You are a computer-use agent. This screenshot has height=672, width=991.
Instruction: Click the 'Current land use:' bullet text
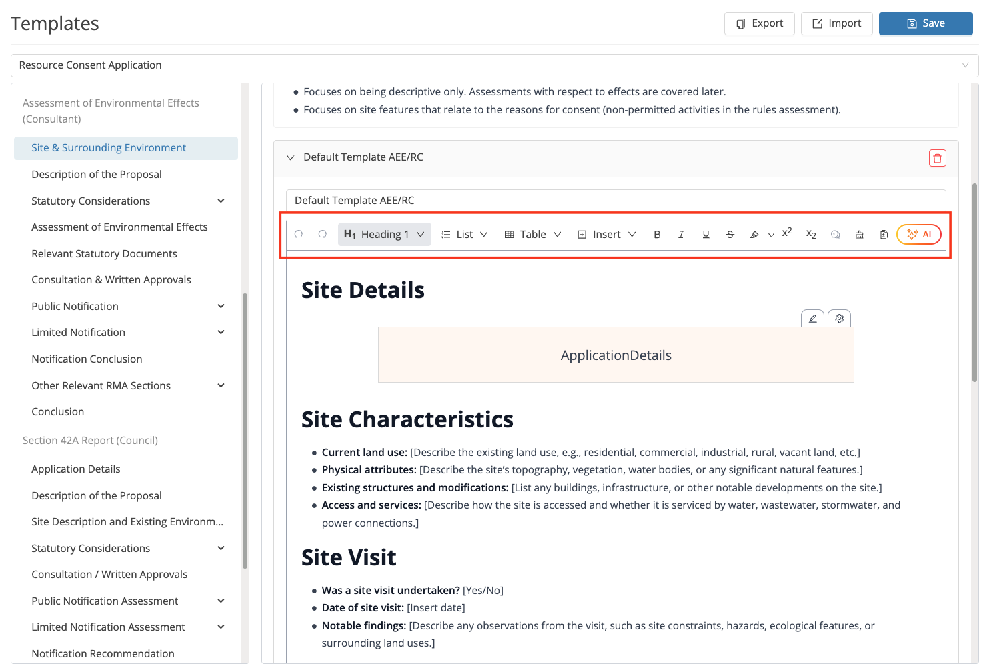point(365,453)
